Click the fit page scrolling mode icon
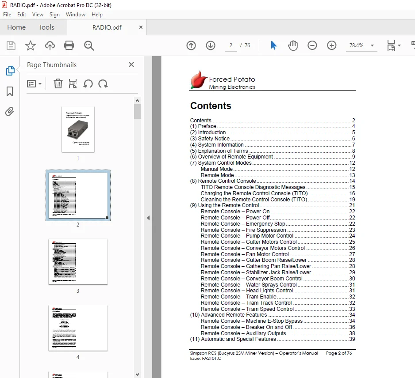The image size is (415, 378). pyautogui.click(x=391, y=45)
